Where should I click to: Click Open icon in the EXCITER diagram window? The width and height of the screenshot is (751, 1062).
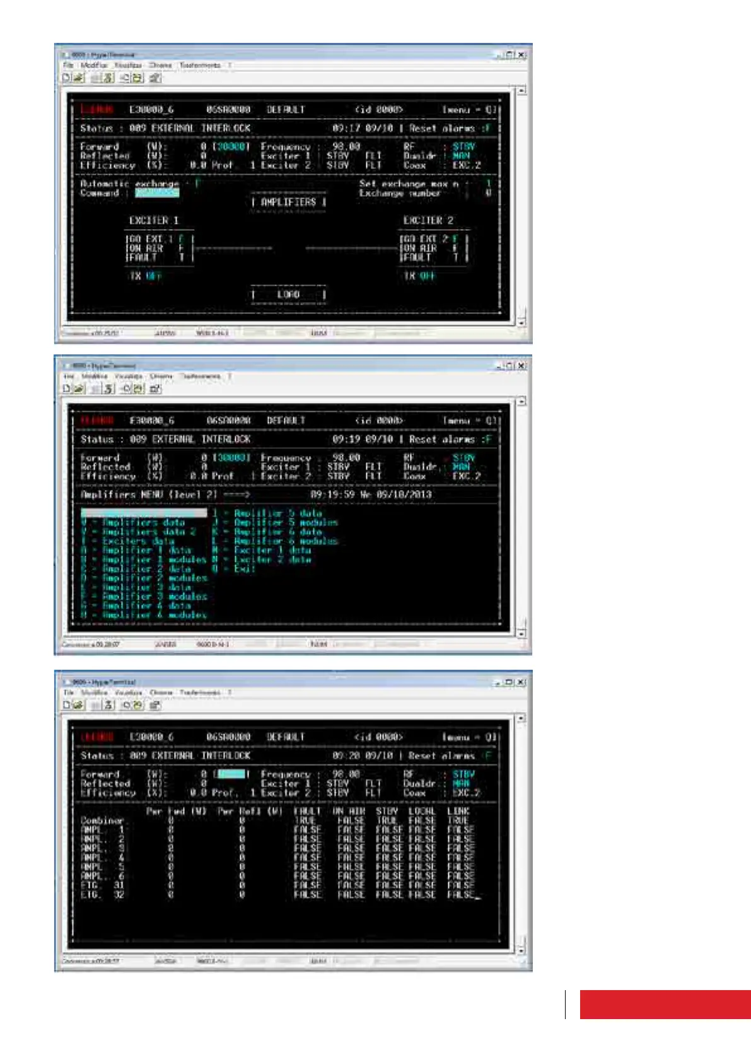[x=78, y=78]
